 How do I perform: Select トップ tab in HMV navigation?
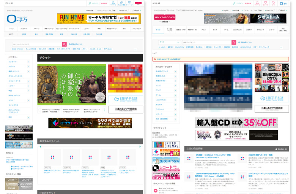158,30
